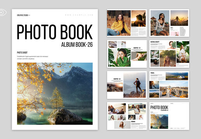Viewport: 201px width, 139px height.
Task: Open the laughing girl with glasses photo
Action: pos(168,58)
